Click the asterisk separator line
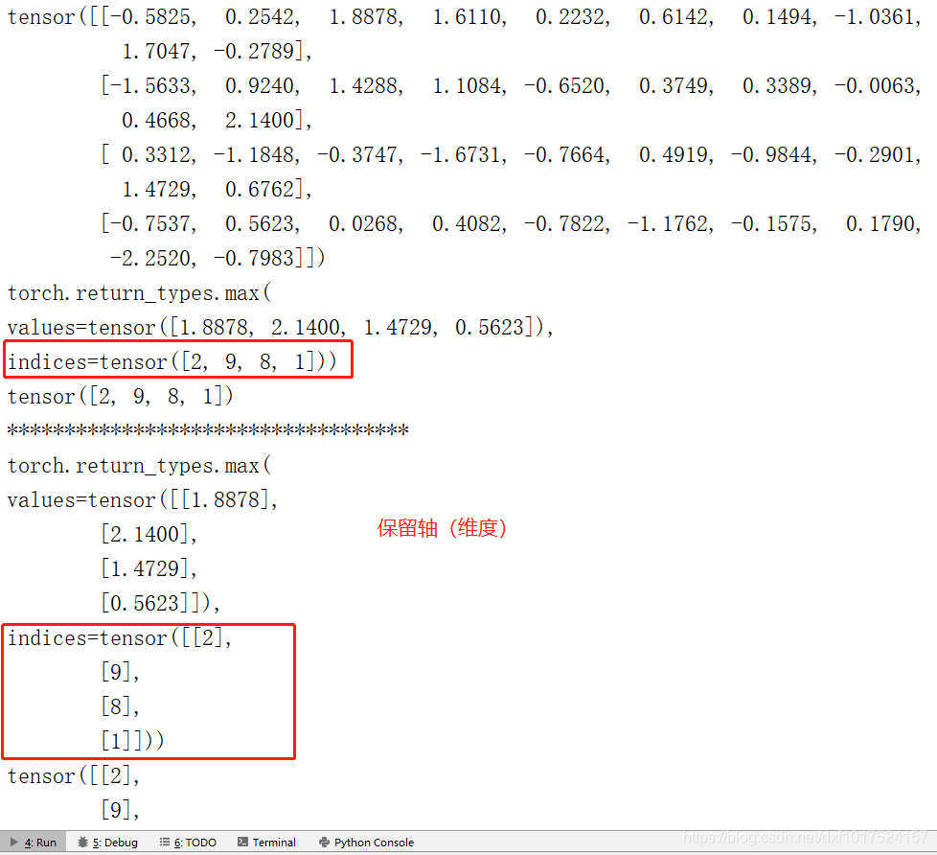This screenshot has width=937, height=855. pyautogui.click(x=208, y=429)
